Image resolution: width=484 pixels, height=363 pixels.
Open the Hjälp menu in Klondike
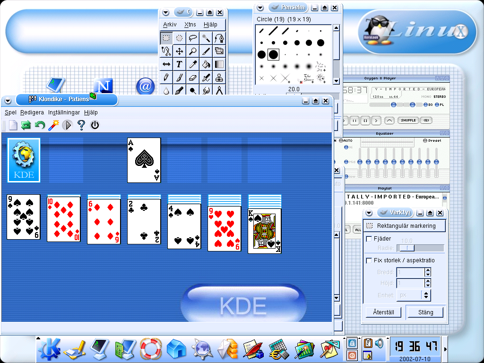[x=91, y=112]
